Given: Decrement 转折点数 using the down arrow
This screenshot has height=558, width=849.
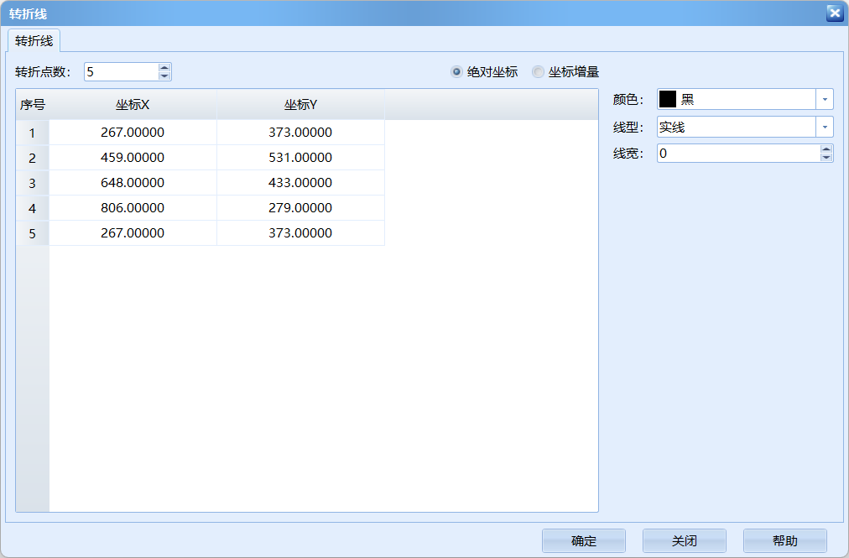Looking at the screenshot, I should point(164,76).
